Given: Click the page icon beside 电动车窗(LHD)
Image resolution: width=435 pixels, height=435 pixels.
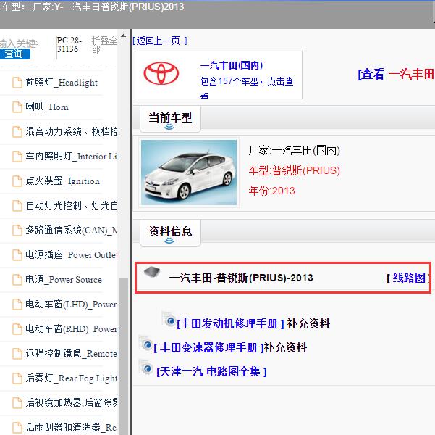Looking at the screenshot, I should pos(17,304).
